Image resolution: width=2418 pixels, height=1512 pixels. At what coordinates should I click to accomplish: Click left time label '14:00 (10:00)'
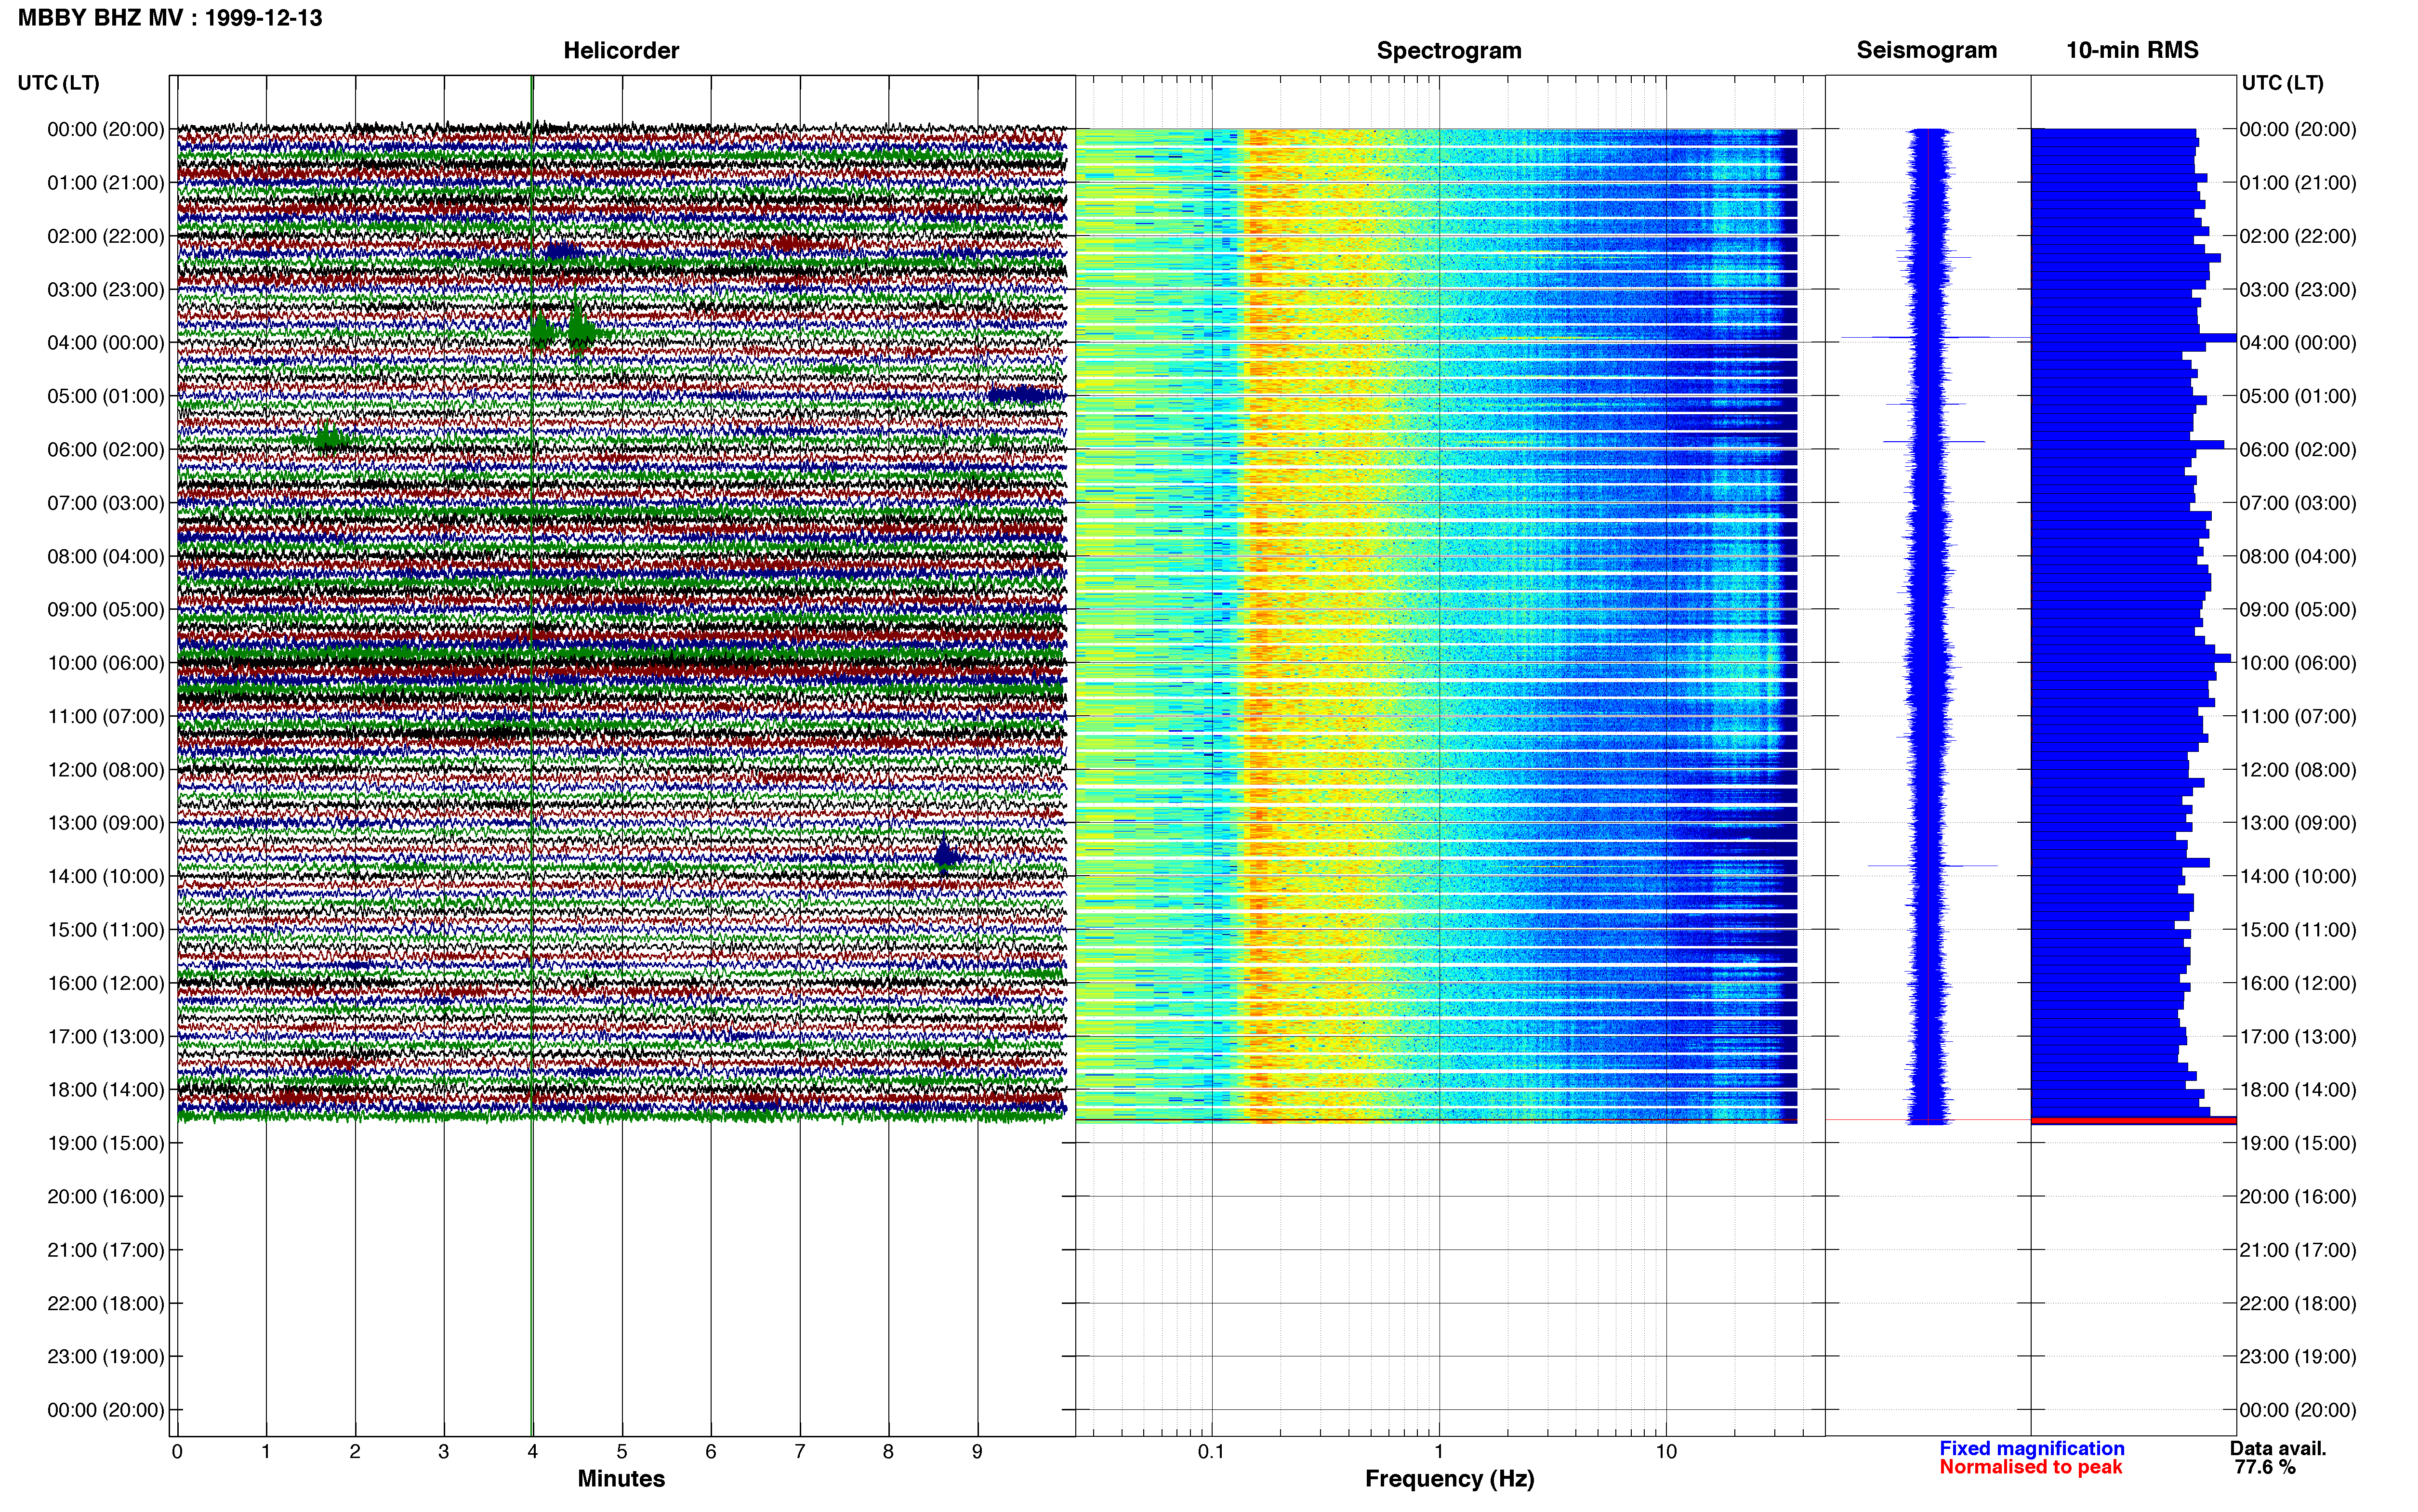coord(106,876)
